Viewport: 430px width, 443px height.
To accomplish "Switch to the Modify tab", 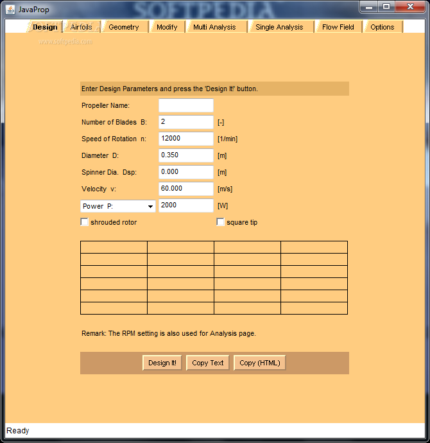I will [167, 27].
